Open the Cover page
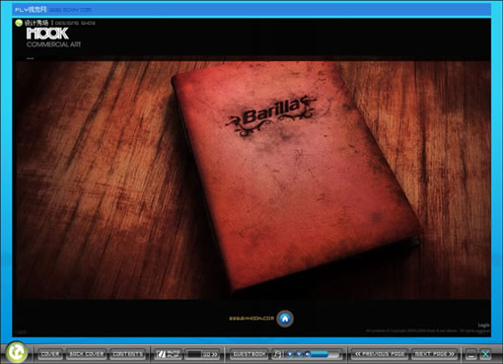The image size is (503, 364). pyautogui.click(x=50, y=354)
